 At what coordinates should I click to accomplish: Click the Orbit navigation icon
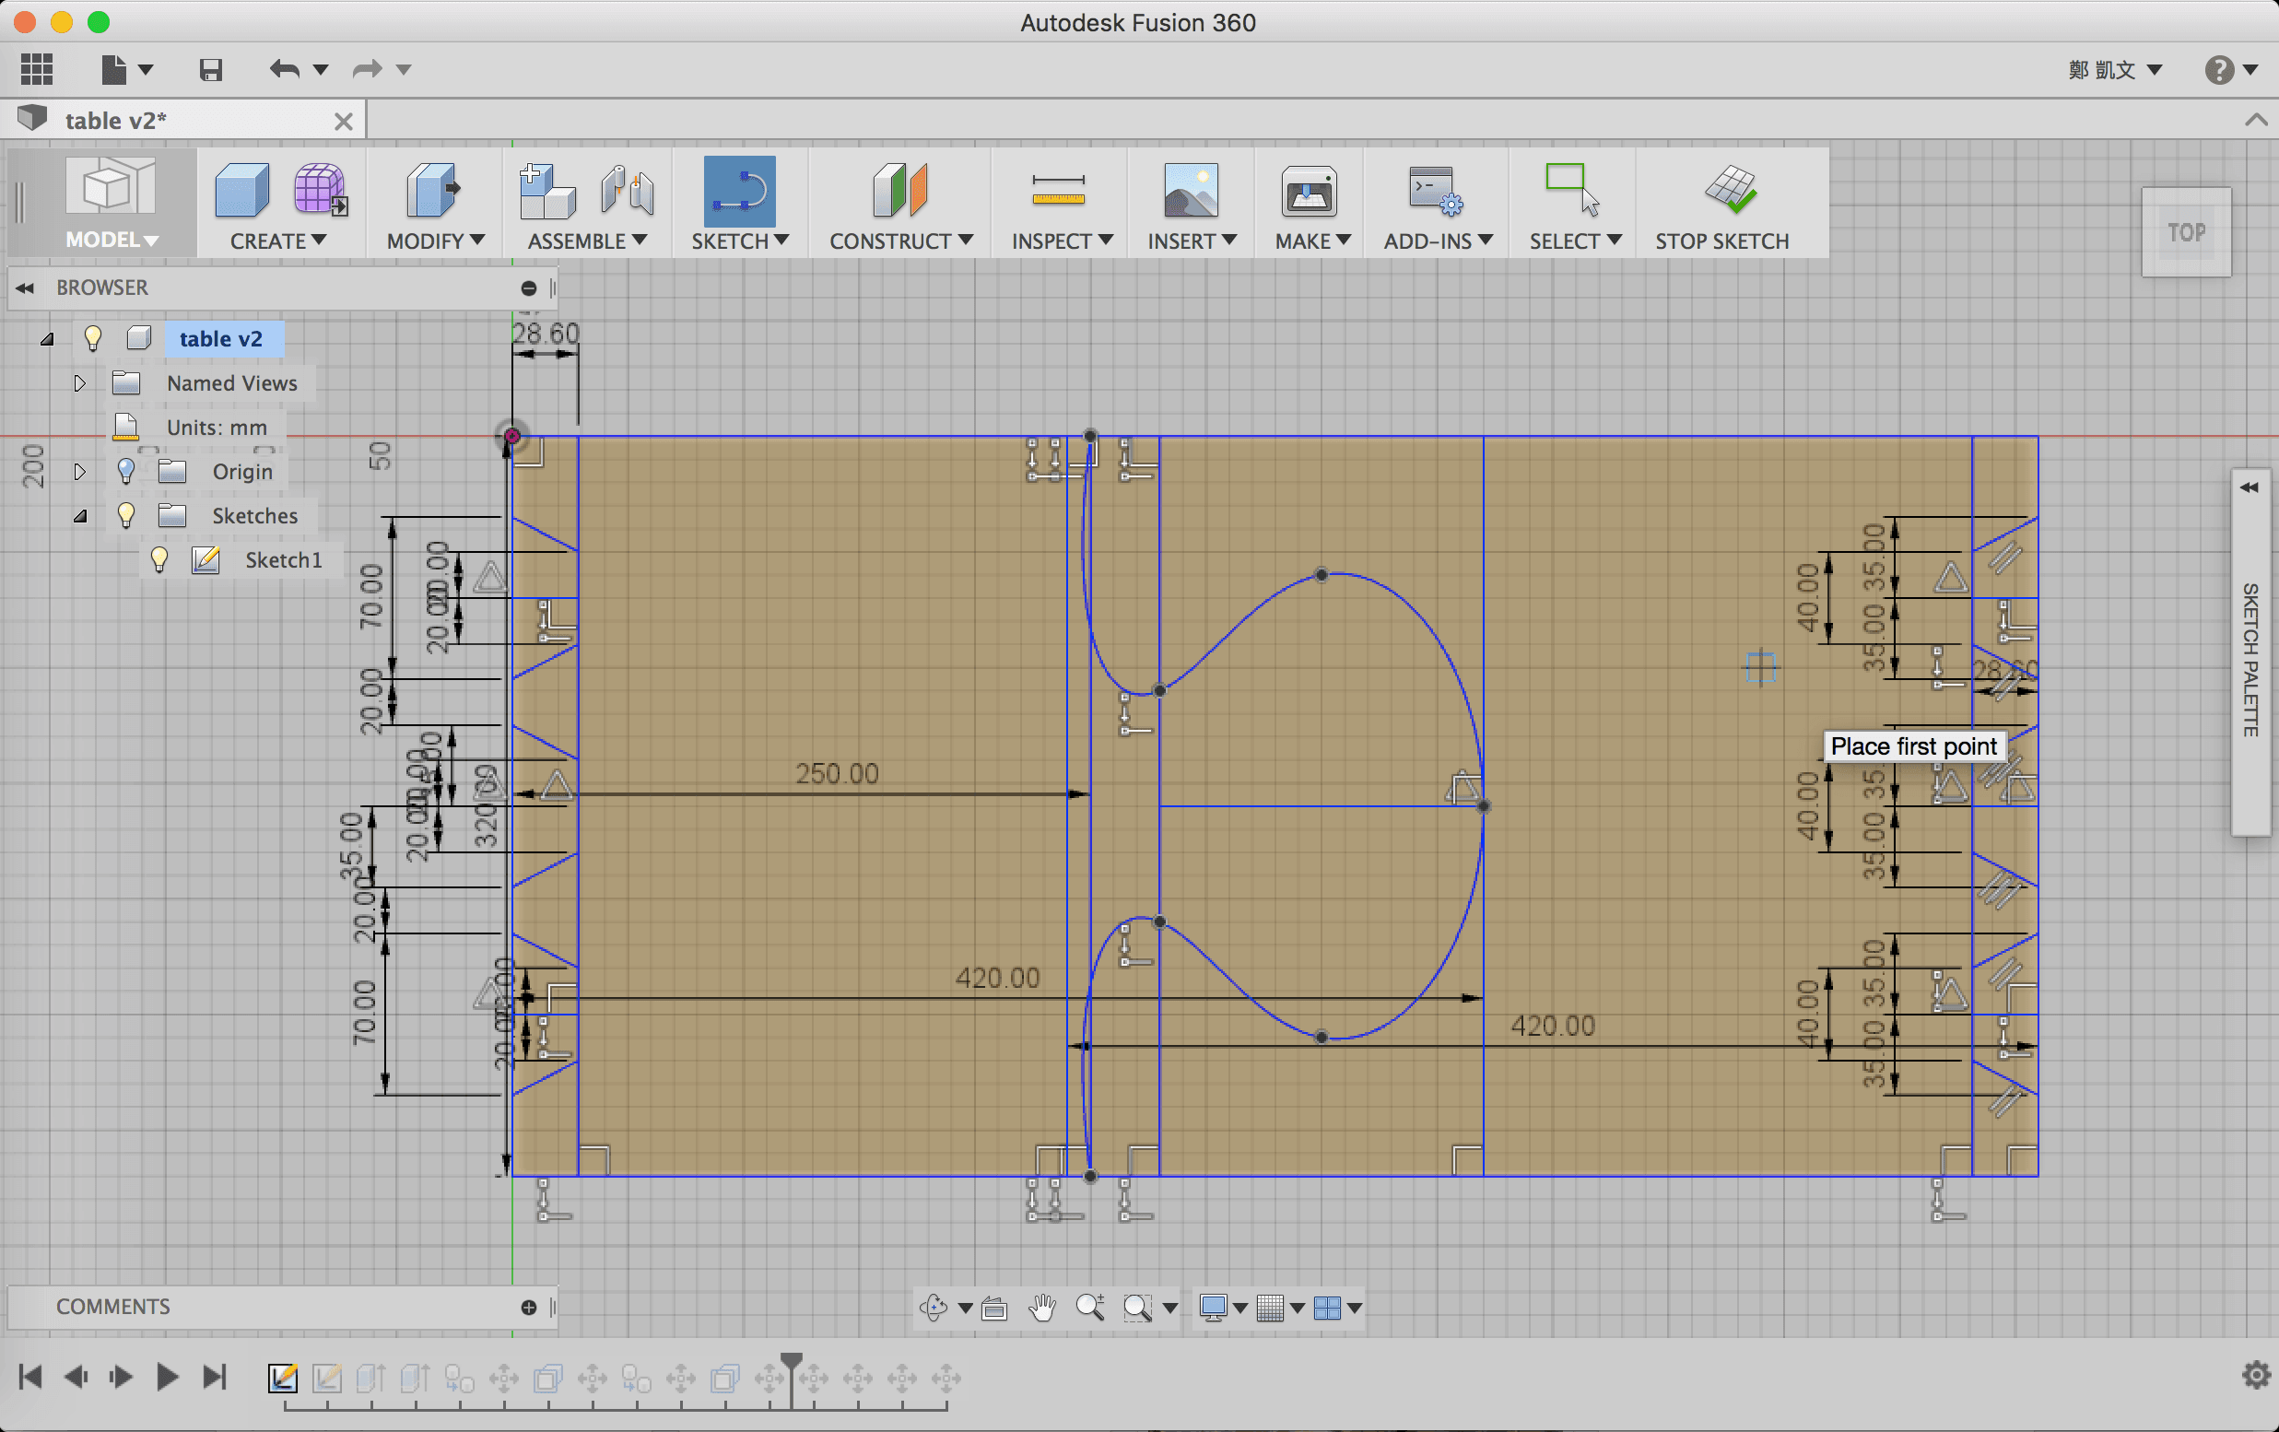tap(934, 1307)
